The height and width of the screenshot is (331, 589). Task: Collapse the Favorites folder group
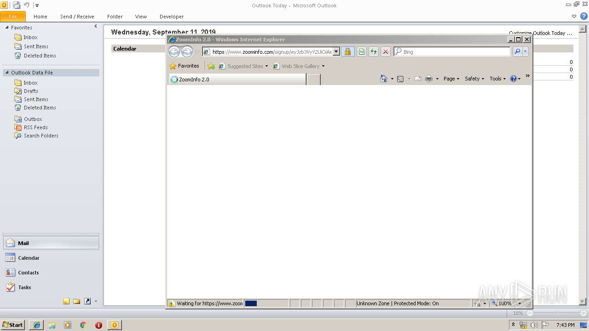(7, 28)
